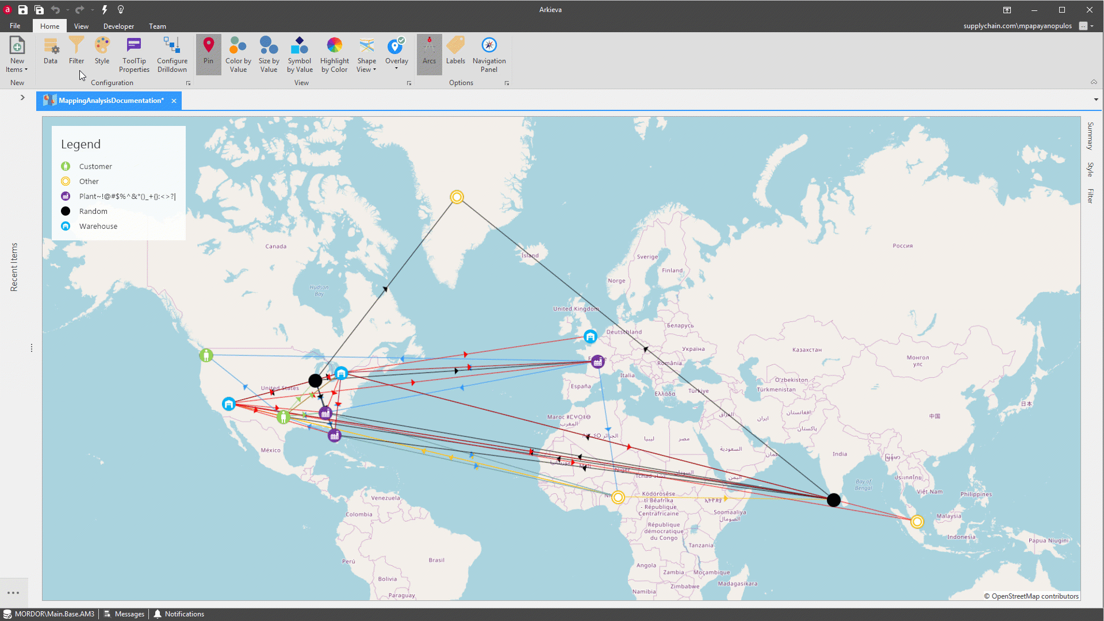Click the yellow Other marker in Nigeria
This screenshot has height=621, width=1104.
point(618,497)
